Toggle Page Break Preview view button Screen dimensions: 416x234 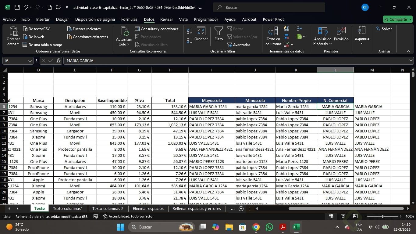pos(355,216)
